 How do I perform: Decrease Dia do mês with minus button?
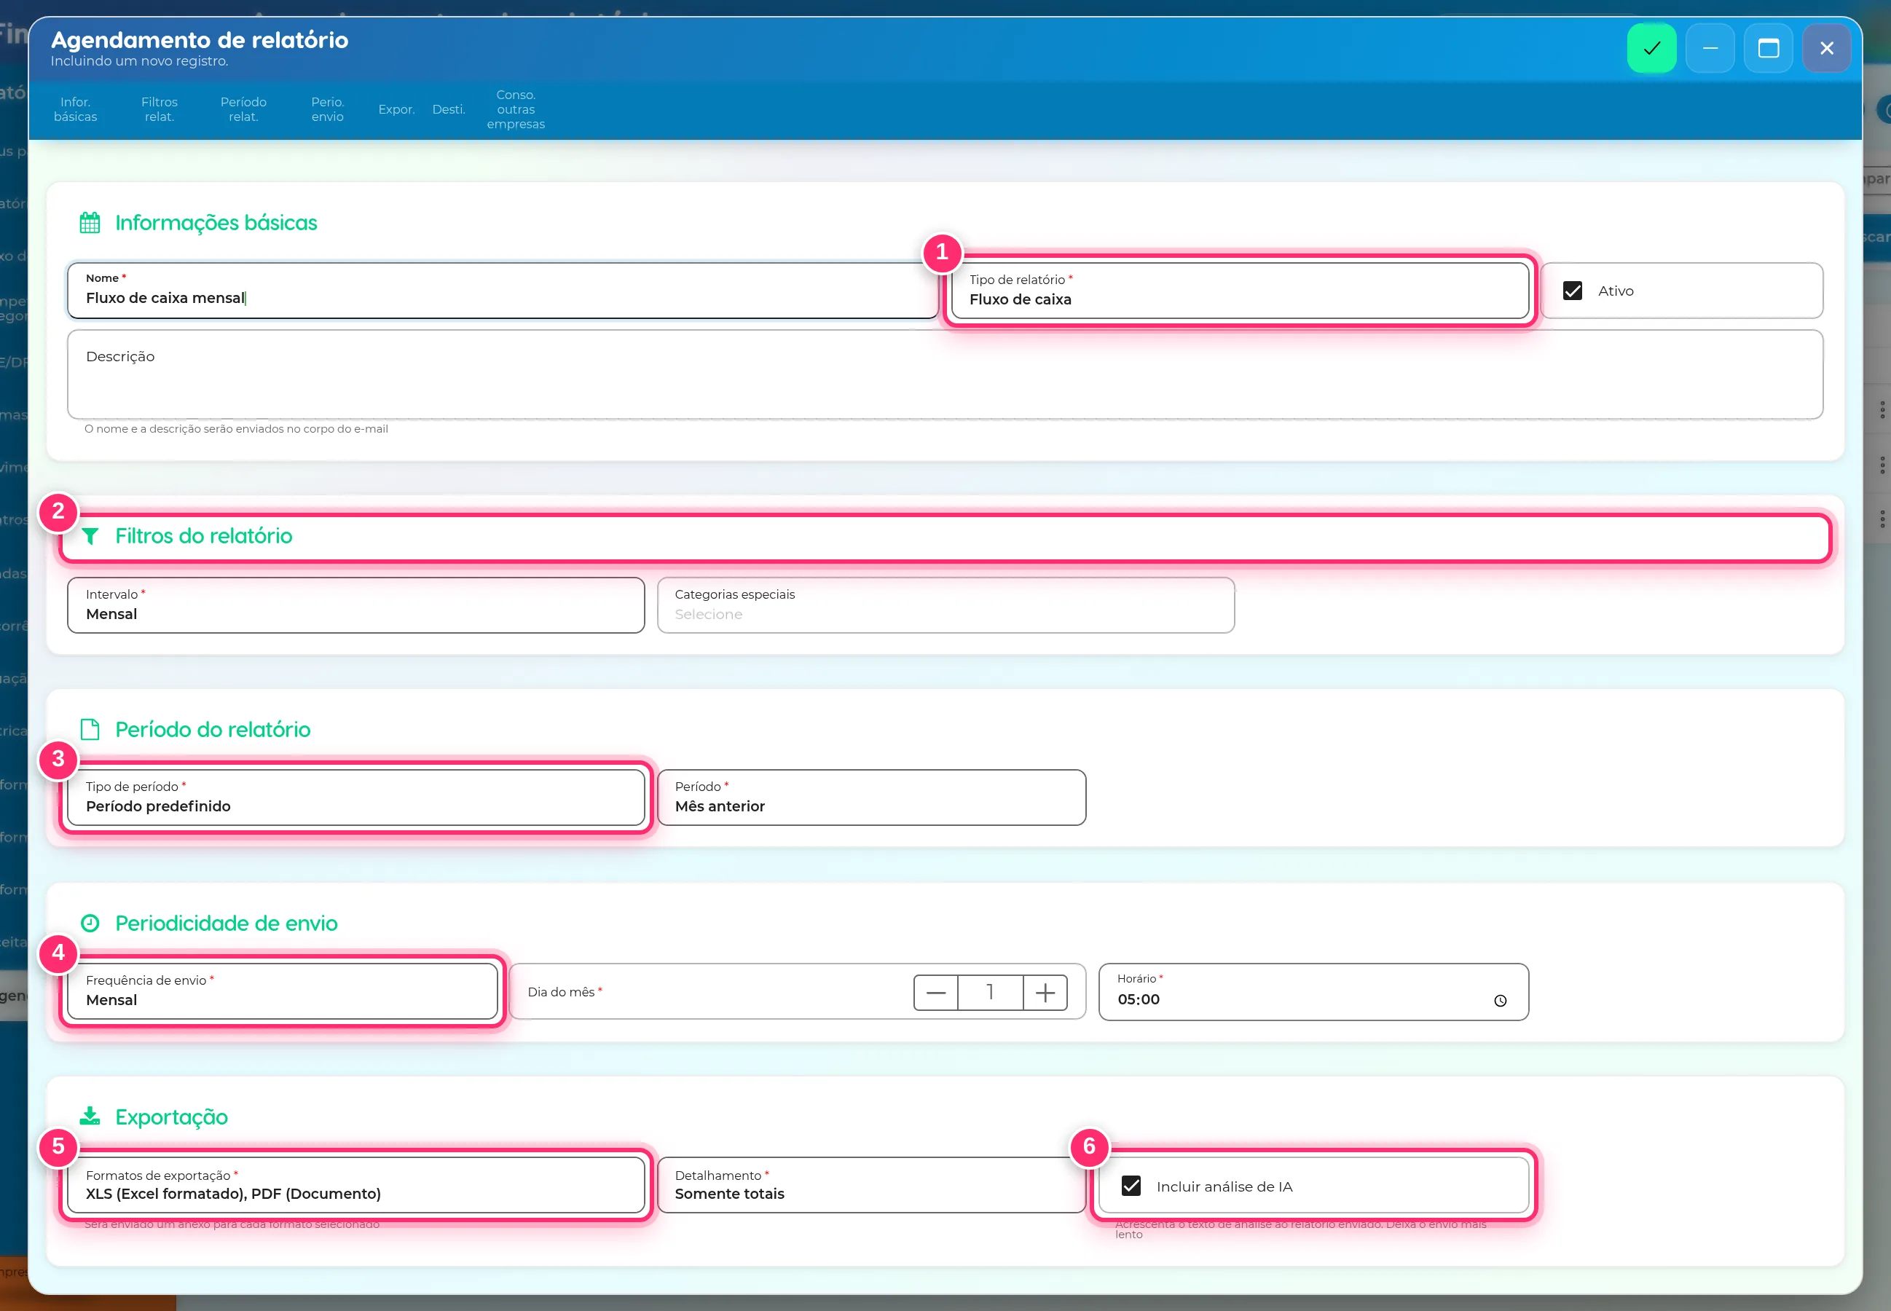(935, 993)
